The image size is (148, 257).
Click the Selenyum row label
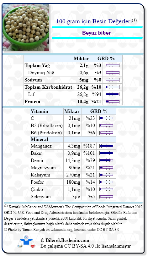[x=41, y=197]
